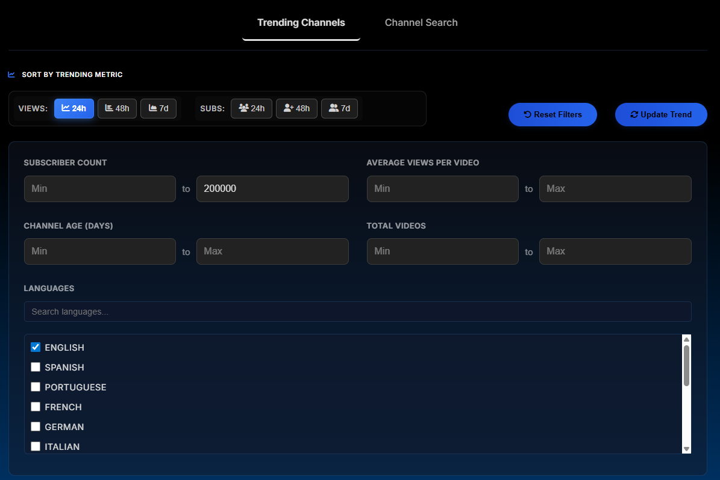720x480 pixels.
Task: Click the Update Trend button
Action: tap(661, 115)
